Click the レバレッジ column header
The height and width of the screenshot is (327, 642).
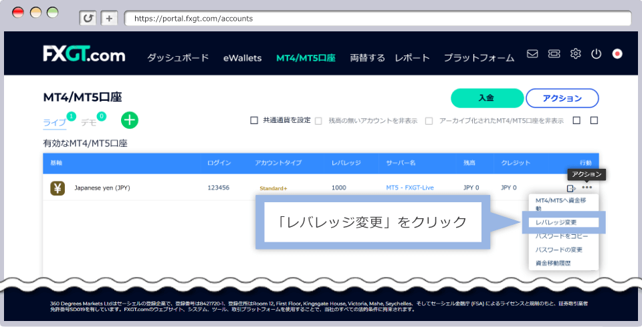coord(346,163)
